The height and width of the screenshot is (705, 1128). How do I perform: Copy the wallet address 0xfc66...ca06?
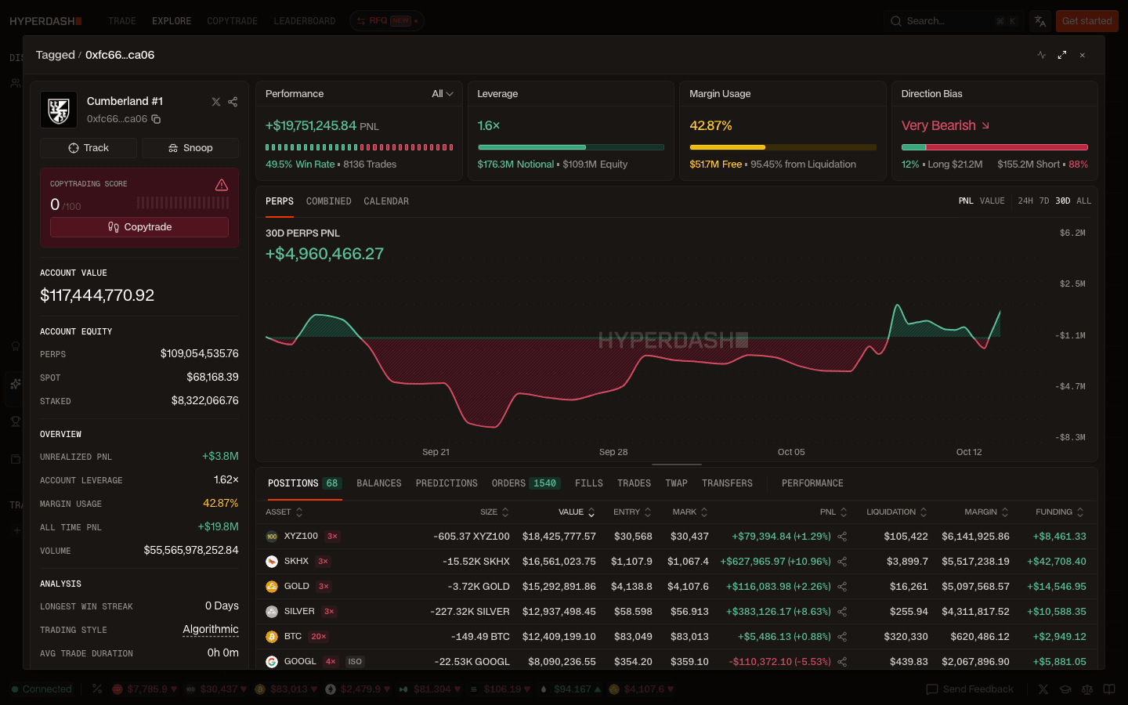coord(156,119)
